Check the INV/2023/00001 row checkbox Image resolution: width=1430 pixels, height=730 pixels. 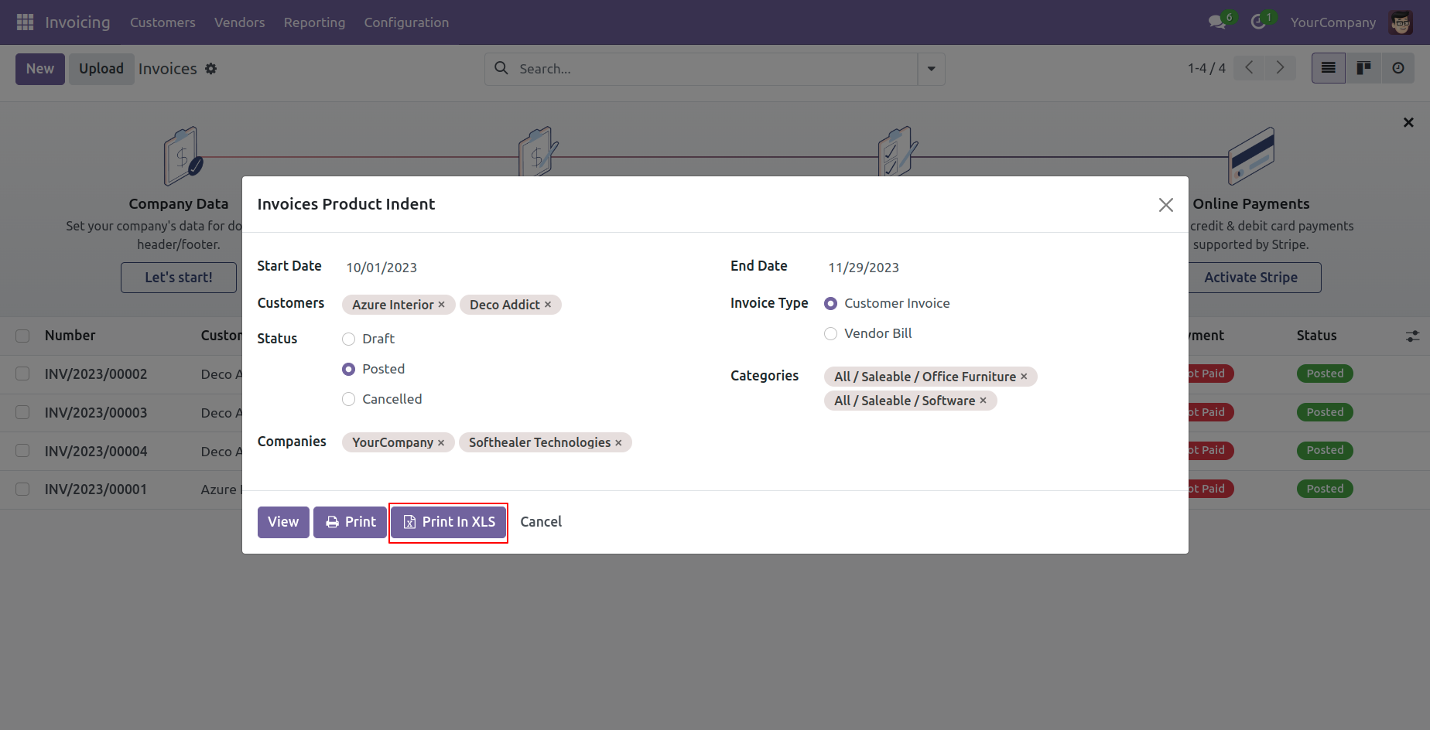point(22,490)
